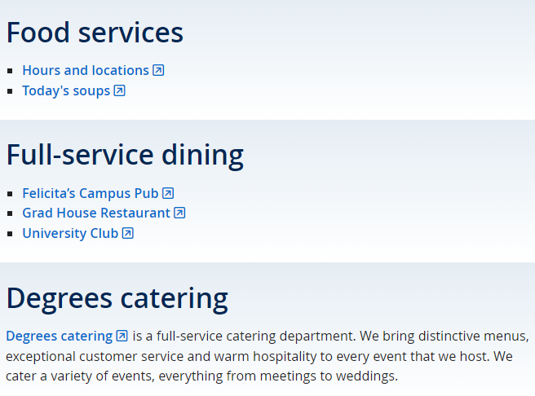
Task: Click the Degrees catering heading
Action: (x=117, y=298)
